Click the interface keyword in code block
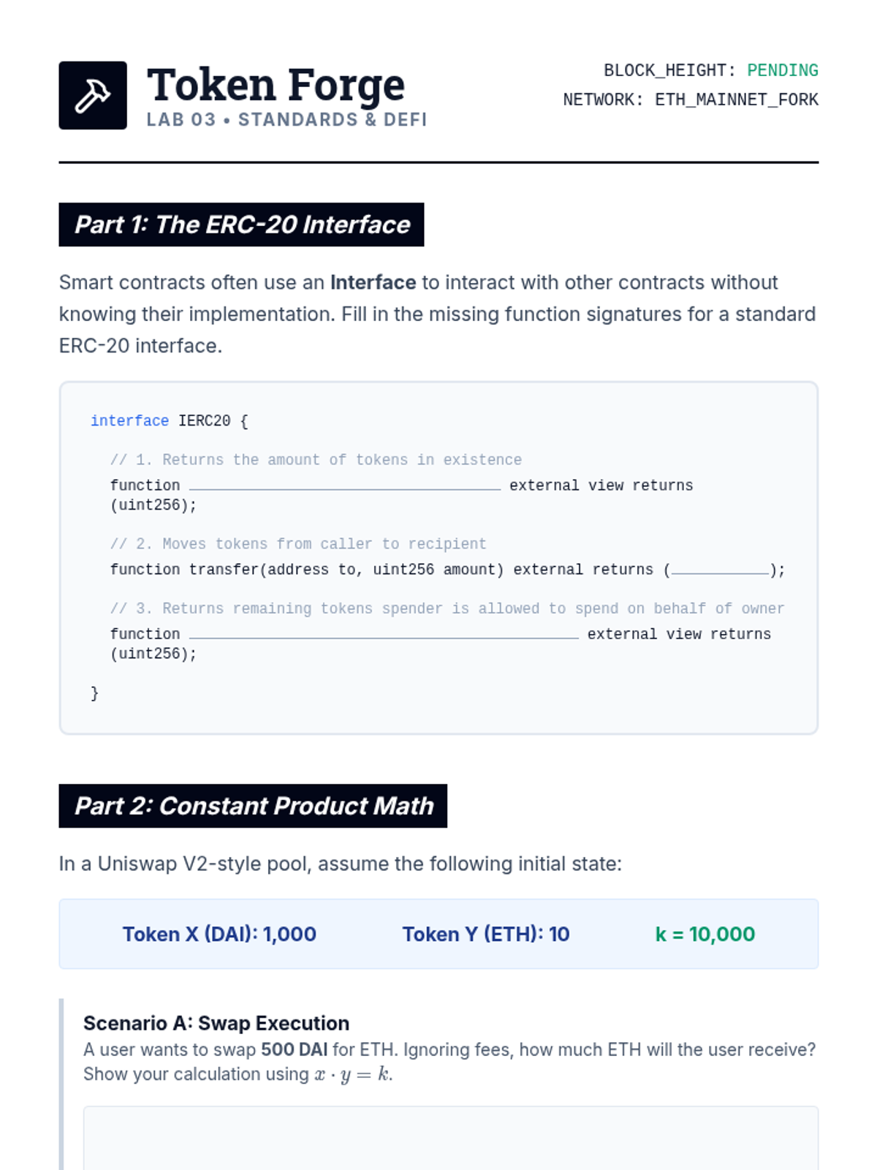Screen dimensions: 877x1170 click(x=129, y=421)
